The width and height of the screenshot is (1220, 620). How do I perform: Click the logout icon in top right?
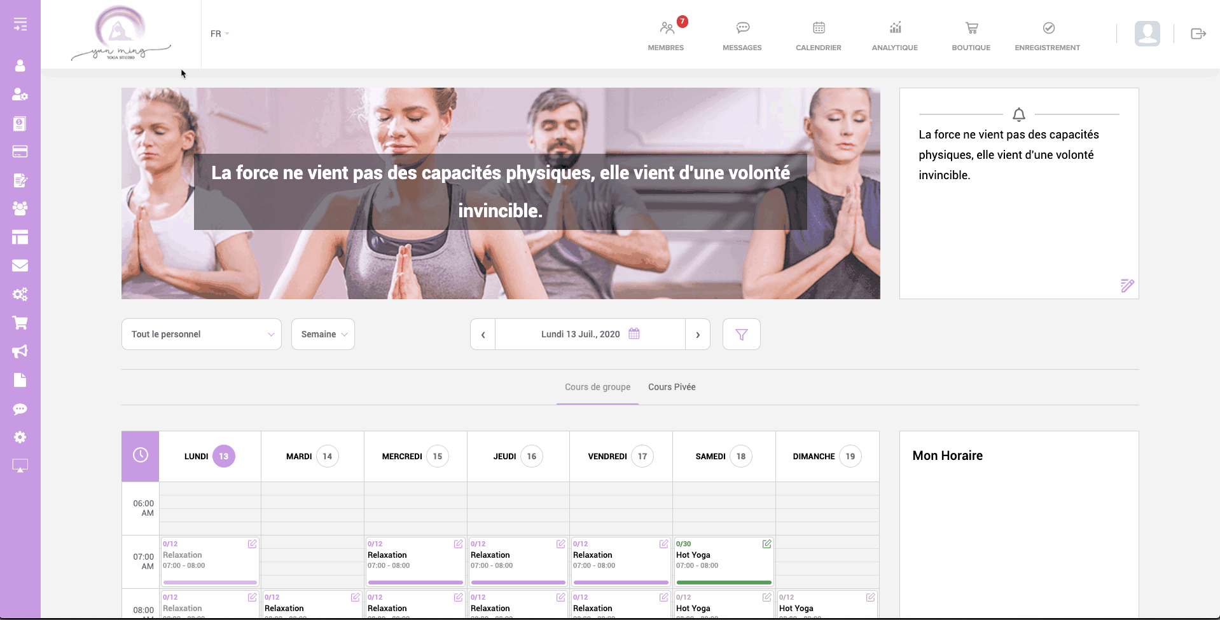coord(1198,34)
